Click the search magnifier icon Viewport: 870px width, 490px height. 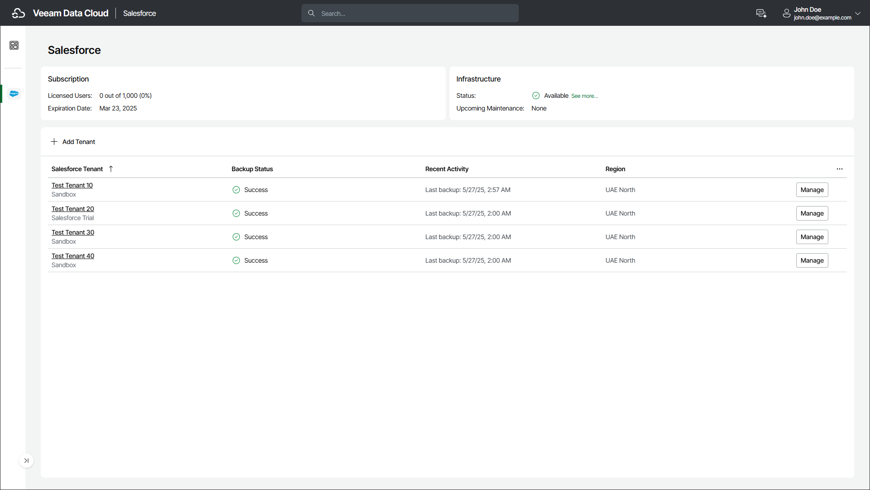(x=311, y=13)
